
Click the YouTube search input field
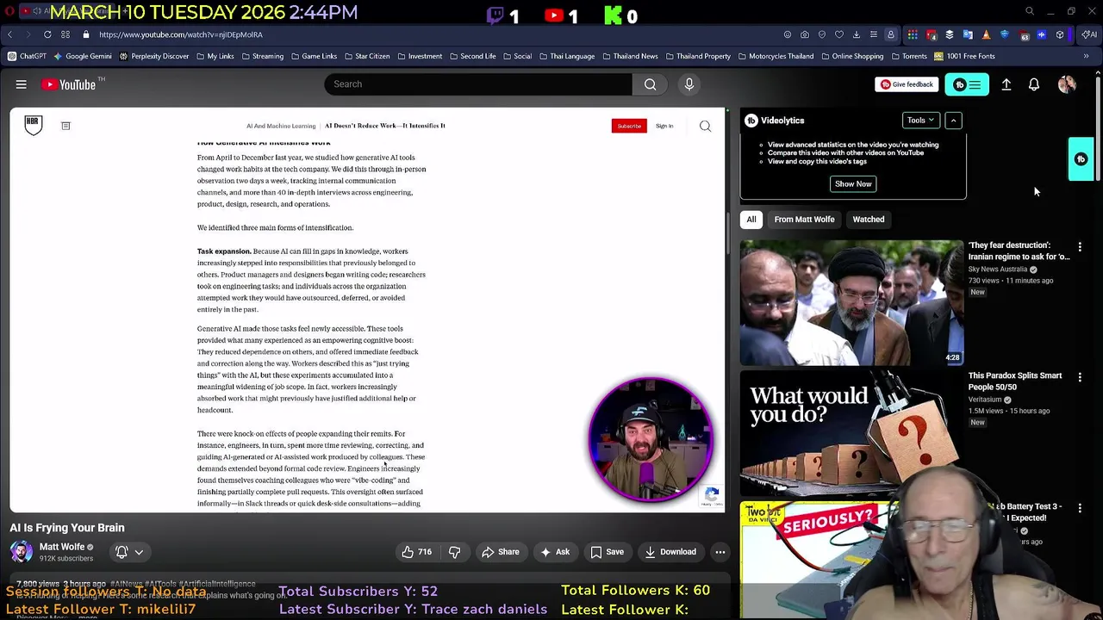478,84
